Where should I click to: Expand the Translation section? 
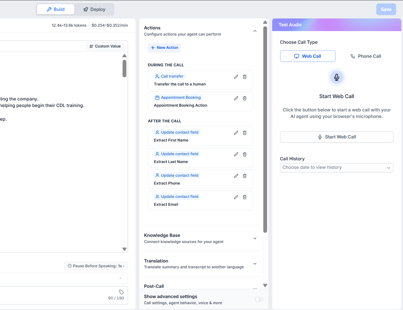(255, 264)
